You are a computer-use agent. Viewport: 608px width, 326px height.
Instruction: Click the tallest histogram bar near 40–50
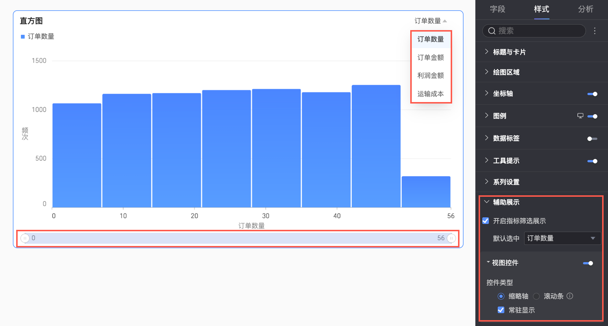pyautogui.click(x=376, y=146)
